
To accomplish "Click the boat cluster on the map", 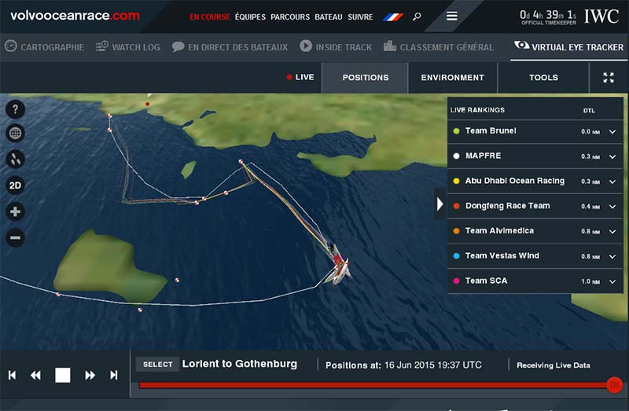I will click(339, 265).
